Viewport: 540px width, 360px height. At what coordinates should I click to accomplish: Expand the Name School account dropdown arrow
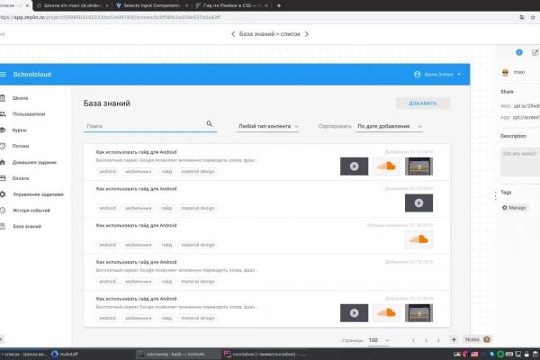(x=459, y=75)
